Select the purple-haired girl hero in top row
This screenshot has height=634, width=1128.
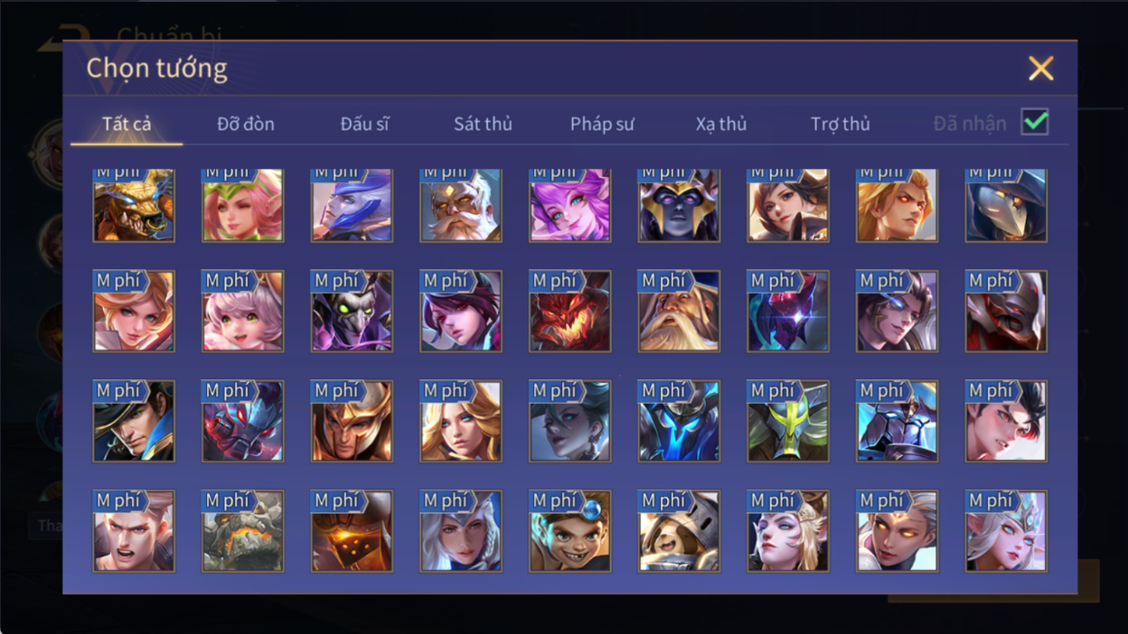tap(570, 205)
